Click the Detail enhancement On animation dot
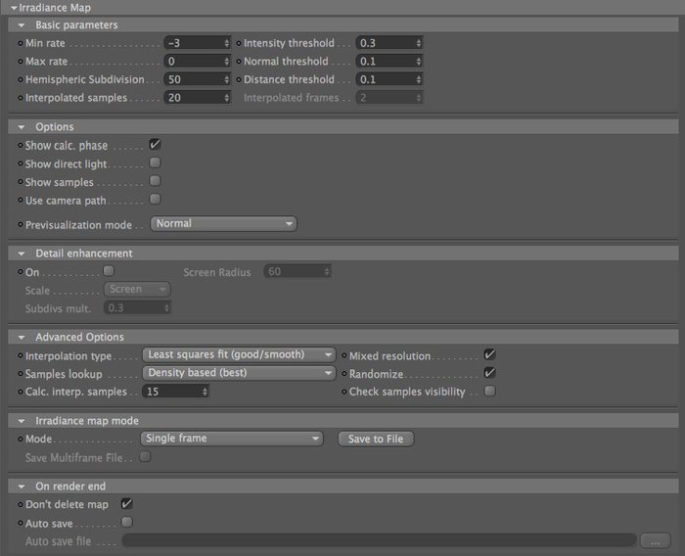Screen dimensions: 685x556 point(21,272)
